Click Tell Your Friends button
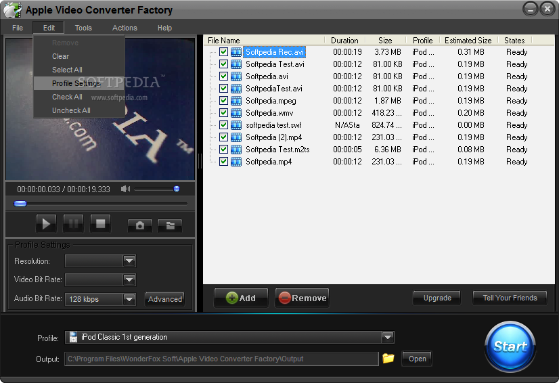Image resolution: width=559 pixels, height=383 pixels. pos(510,298)
